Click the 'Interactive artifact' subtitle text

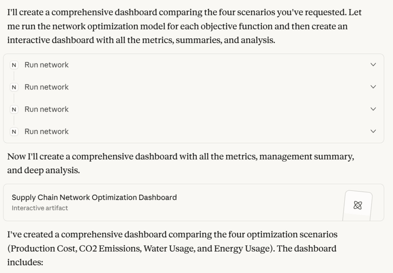(40, 208)
